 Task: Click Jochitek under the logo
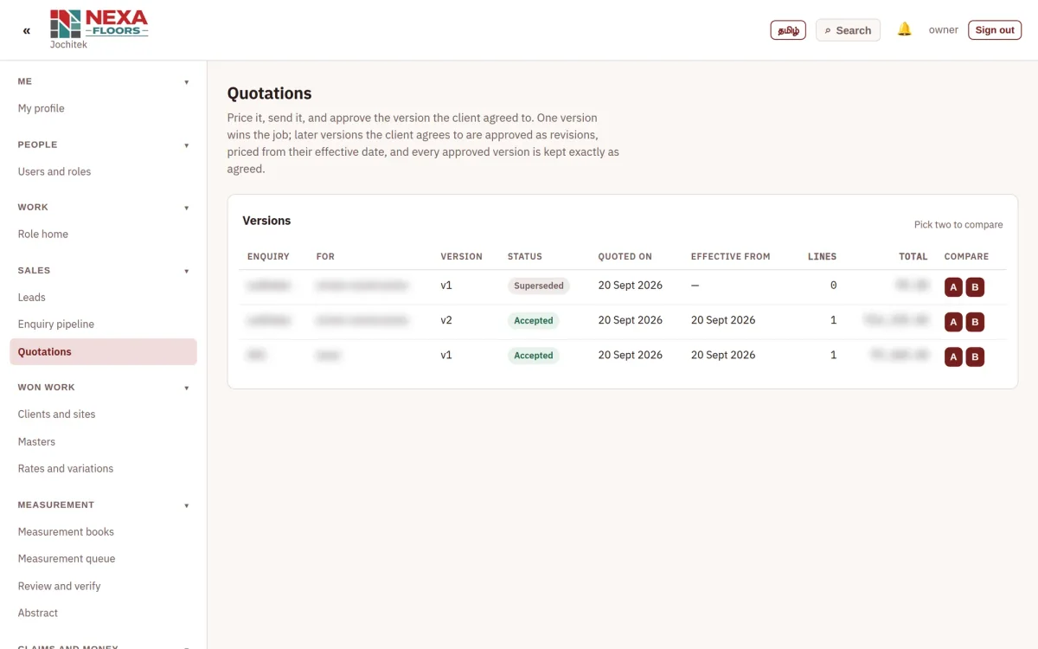pos(68,45)
